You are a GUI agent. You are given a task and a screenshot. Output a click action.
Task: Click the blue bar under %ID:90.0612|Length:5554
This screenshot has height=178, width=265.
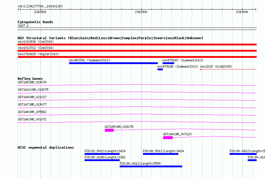151,166
